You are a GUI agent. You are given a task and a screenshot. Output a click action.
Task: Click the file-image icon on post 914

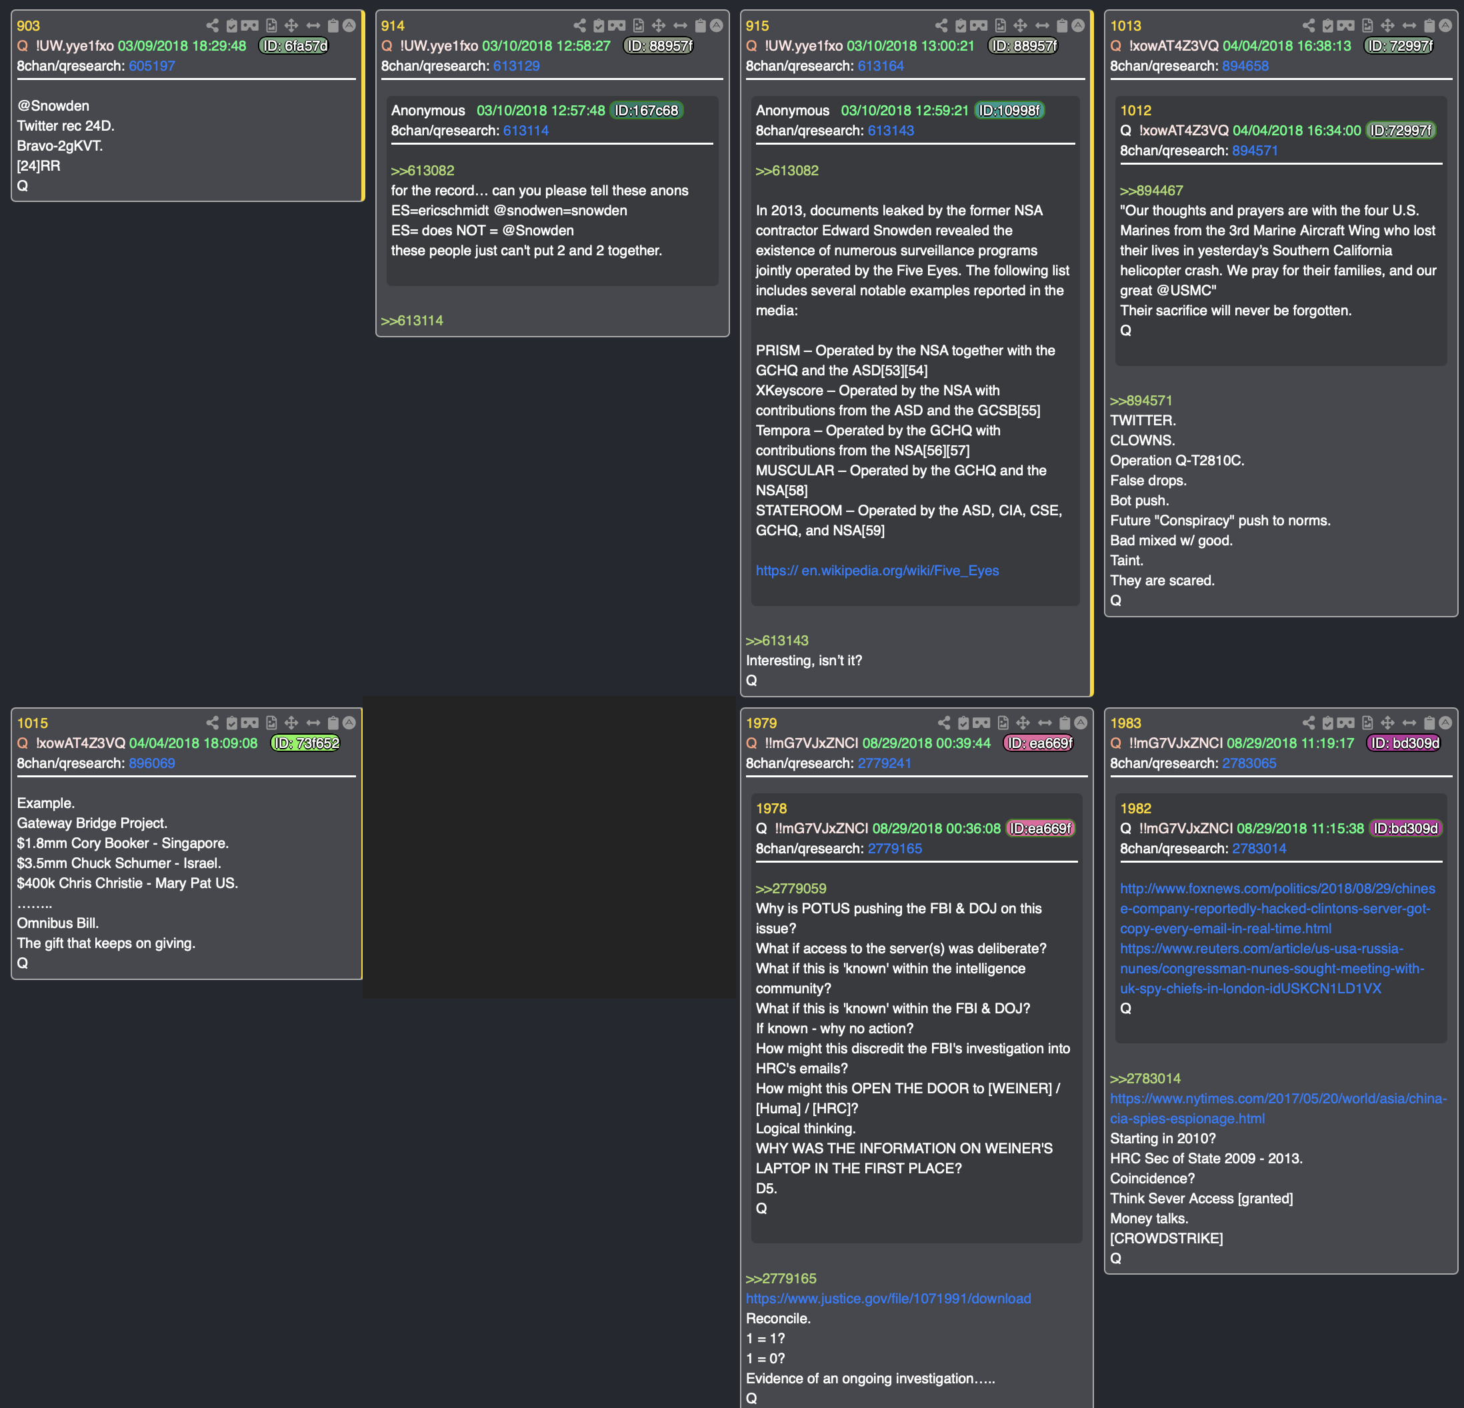(x=638, y=26)
